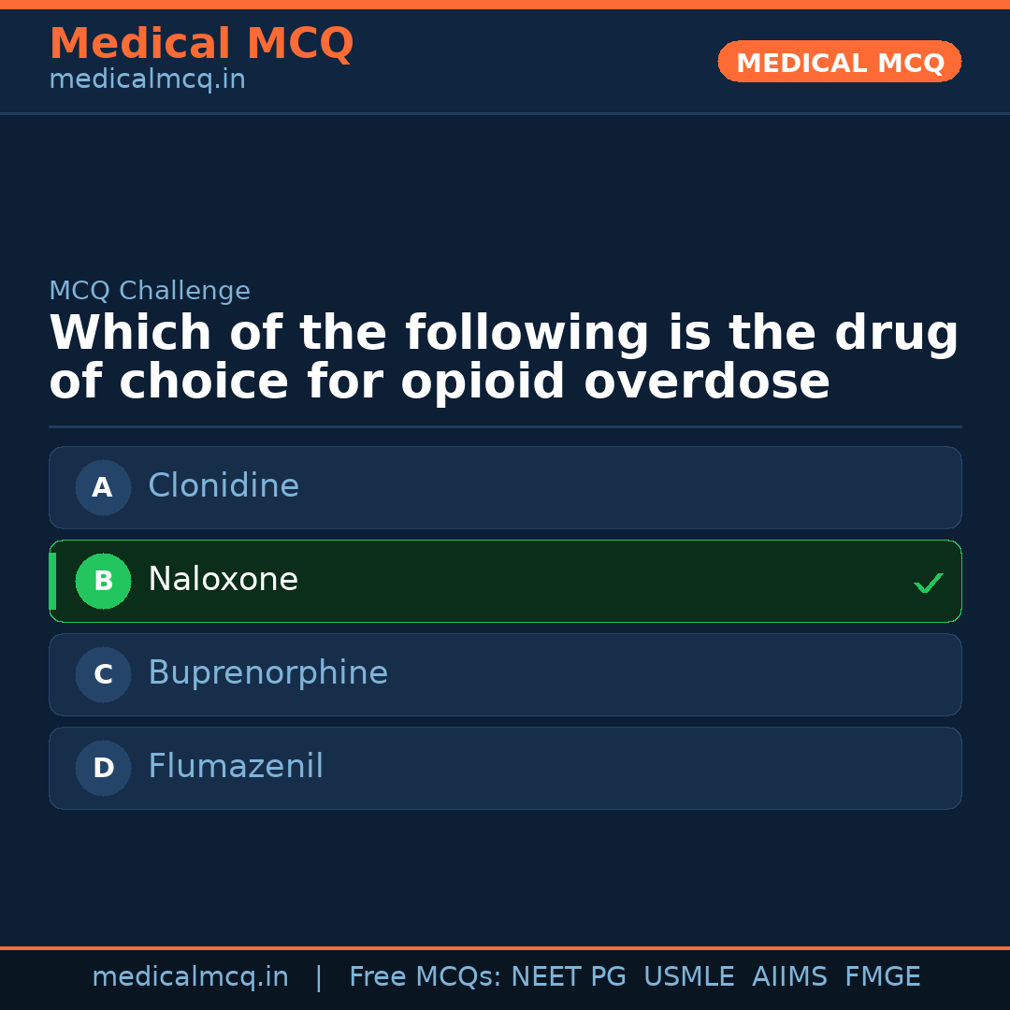Click AIIMS in the footer

tap(789, 977)
